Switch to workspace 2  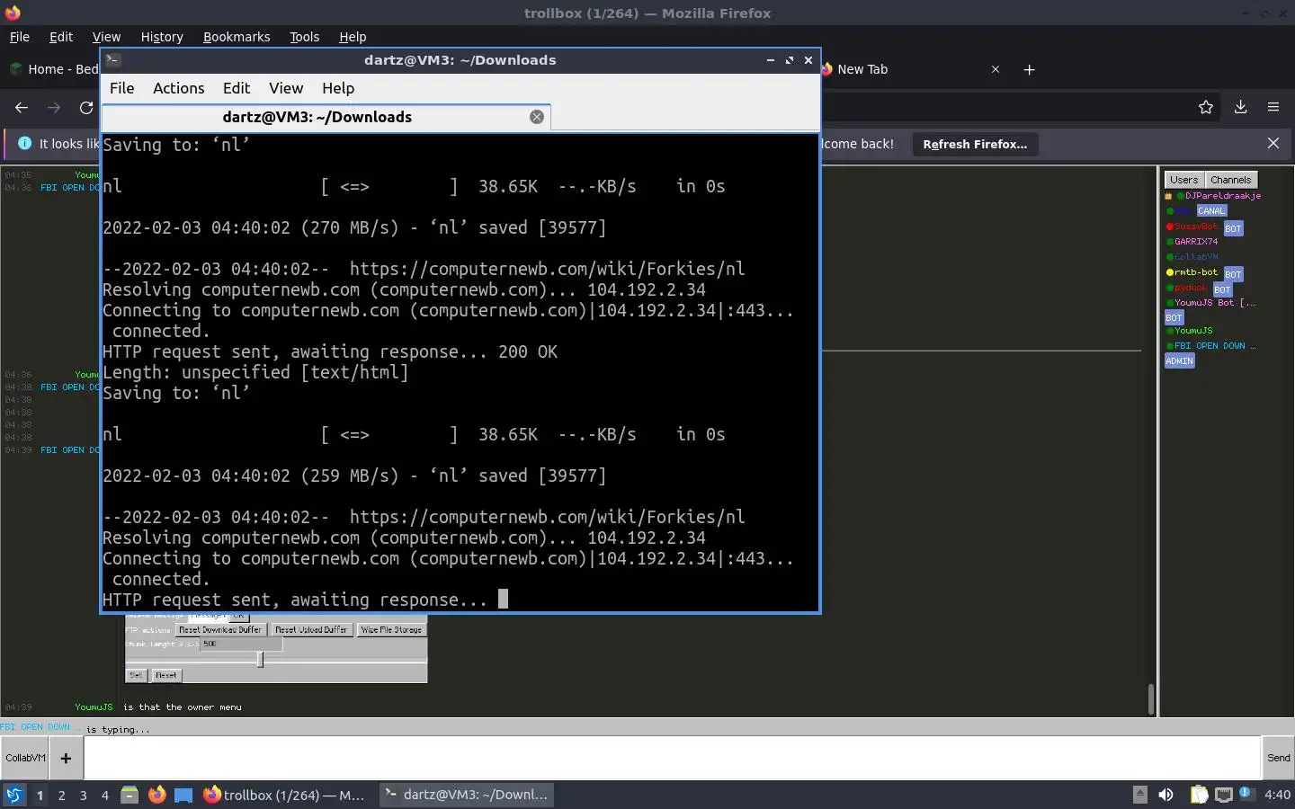pyautogui.click(x=61, y=796)
